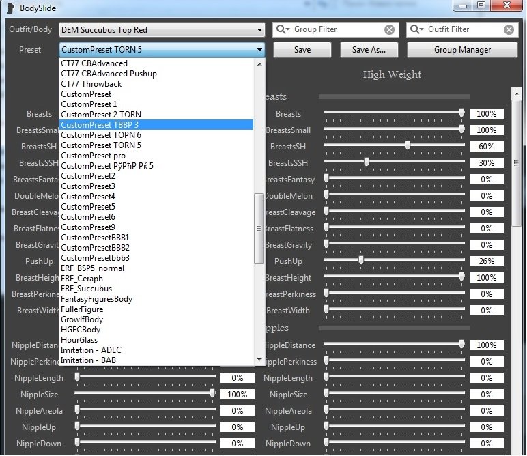Clear the Outfit Filter with X icon
Image resolution: width=527 pixels, height=456 pixels.
[x=509, y=30]
